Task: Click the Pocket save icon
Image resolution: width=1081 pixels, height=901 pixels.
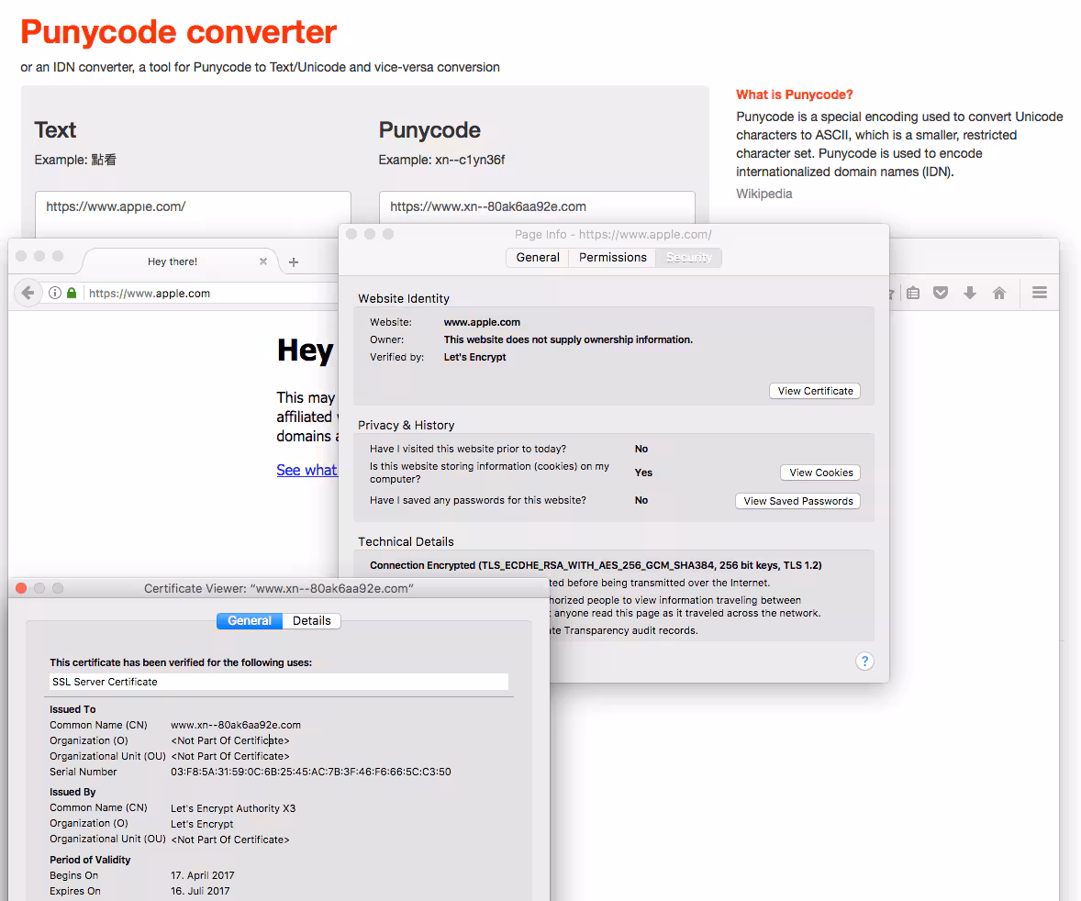Action: [941, 294]
